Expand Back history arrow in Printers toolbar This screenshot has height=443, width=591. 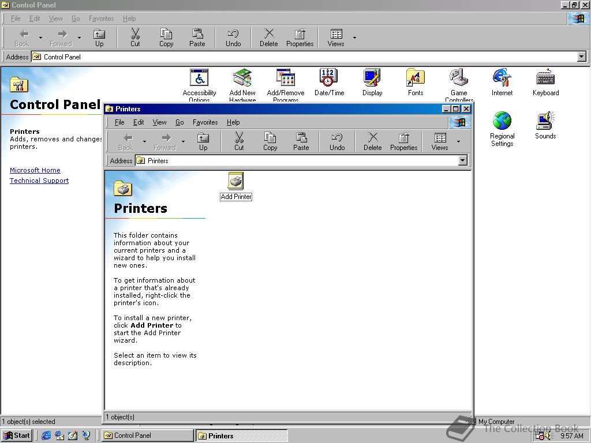tap(144, 142)
